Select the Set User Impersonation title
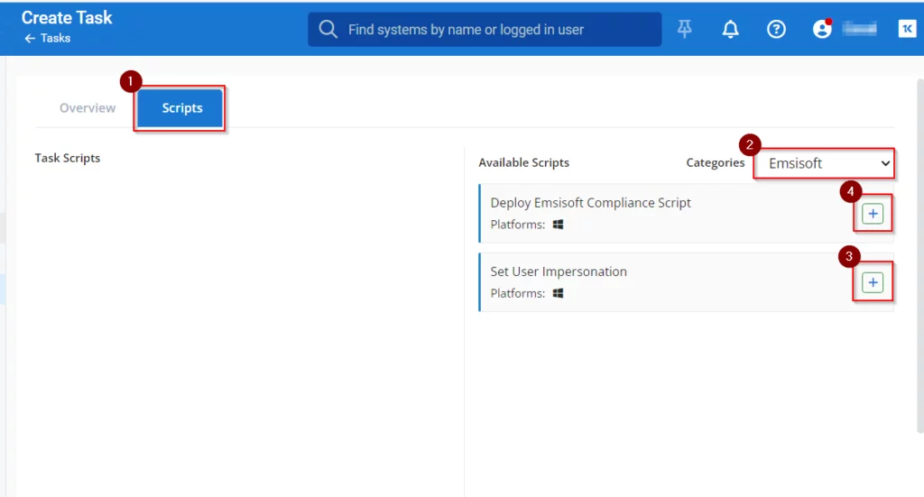 [x=559, y=272]
